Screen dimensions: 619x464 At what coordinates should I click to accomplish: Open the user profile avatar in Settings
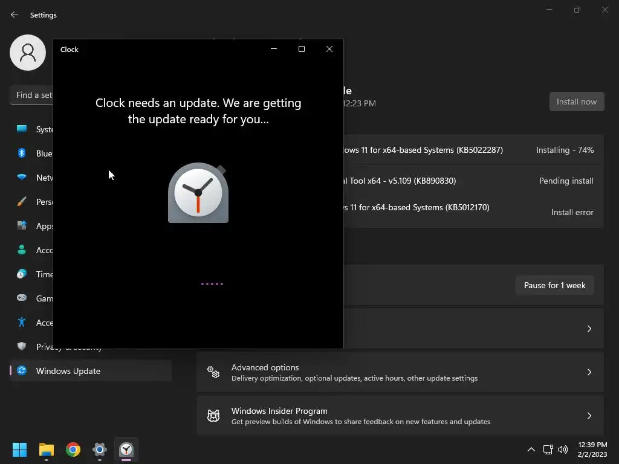pos(28,53)
